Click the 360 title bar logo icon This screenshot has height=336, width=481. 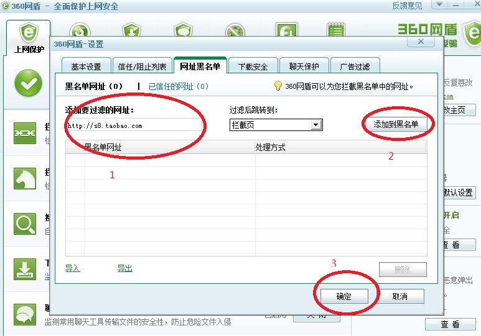6,6
